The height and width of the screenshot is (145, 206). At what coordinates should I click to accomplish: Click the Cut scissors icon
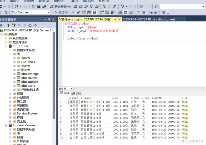[x=104, y=6]
